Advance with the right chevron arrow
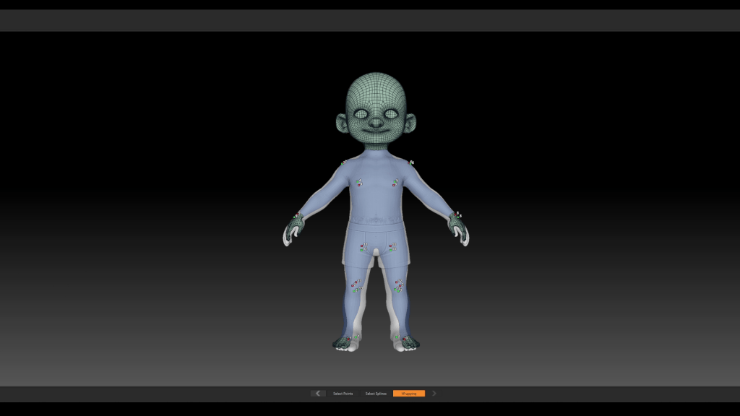 (434, 394)
